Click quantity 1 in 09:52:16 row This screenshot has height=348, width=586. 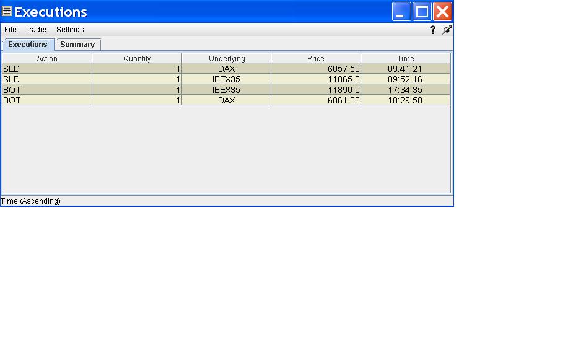pos(137,79)
